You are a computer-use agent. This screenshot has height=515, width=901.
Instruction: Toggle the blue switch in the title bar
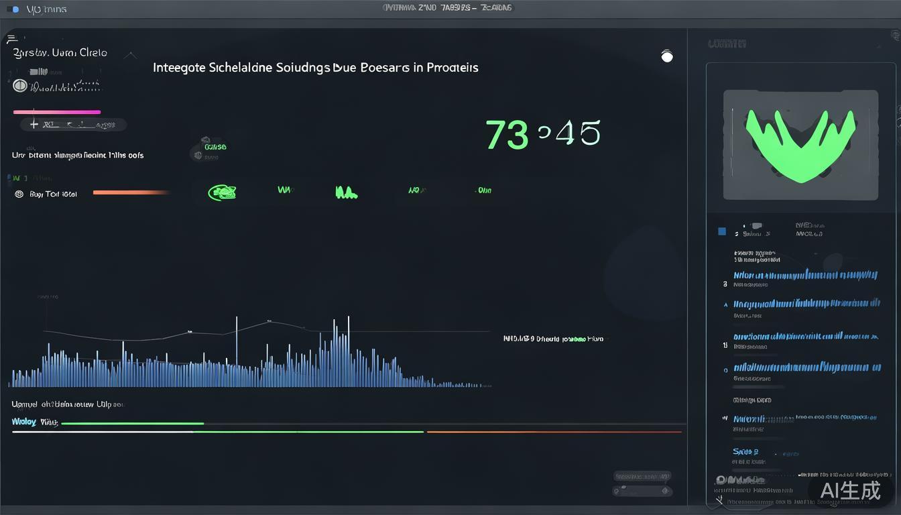(x=13, y=9)
